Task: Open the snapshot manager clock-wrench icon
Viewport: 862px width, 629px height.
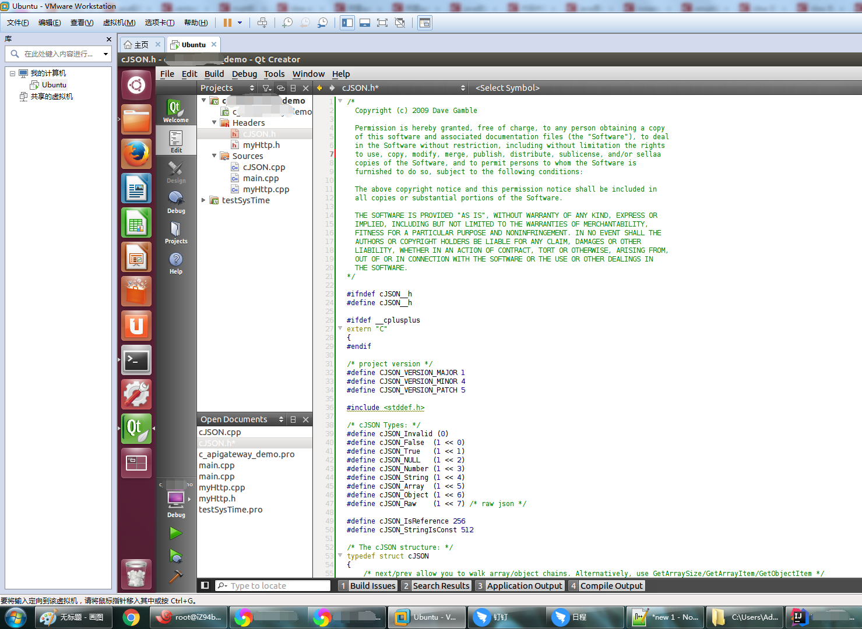Action: (322, 23)
